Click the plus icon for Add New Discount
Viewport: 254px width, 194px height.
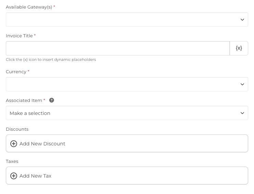pyautogui.click(x=14, y=144)
